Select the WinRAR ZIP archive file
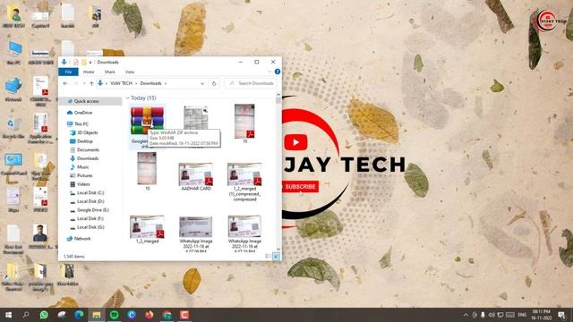This screenshot has height=322, width=573. coord(147,127)
